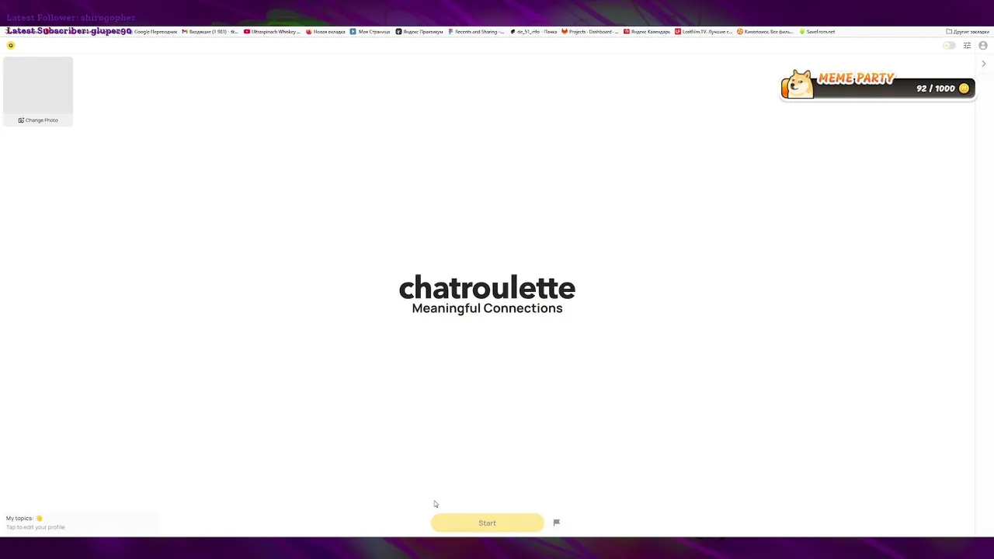Image resolution: width=994 pixels, height=559 pixels.
Task: Open the LostFilm.TV bookmark
Action: 704,32
